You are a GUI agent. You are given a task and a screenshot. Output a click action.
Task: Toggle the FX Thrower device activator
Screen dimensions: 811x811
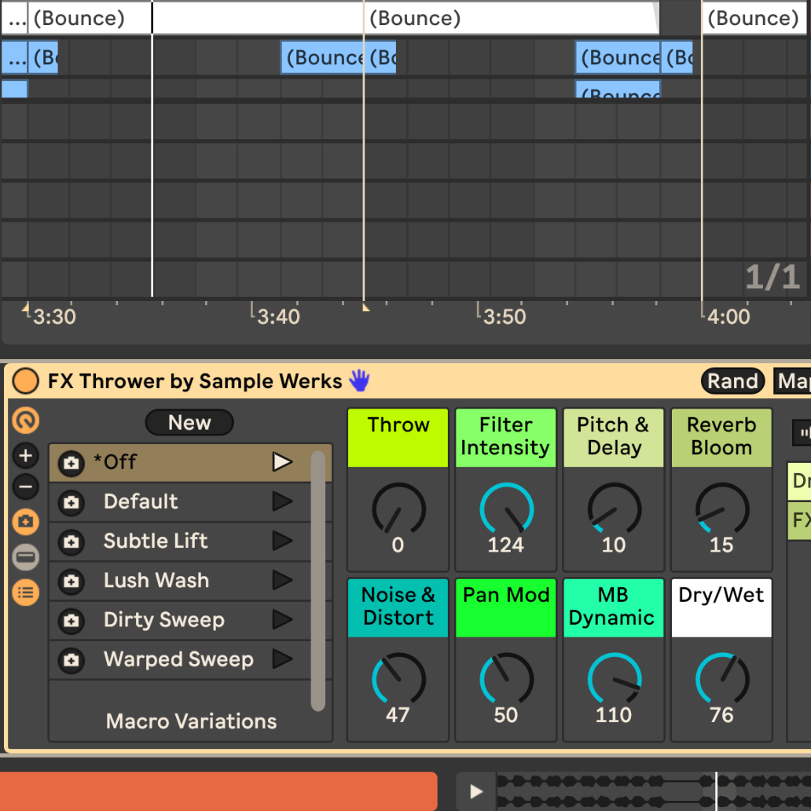tap(26, 382)
